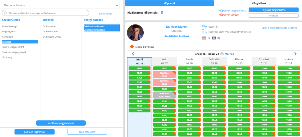Go to next week with right arrow
The width and height of the screenshot is (302, 137).
(x=296, y=54)
